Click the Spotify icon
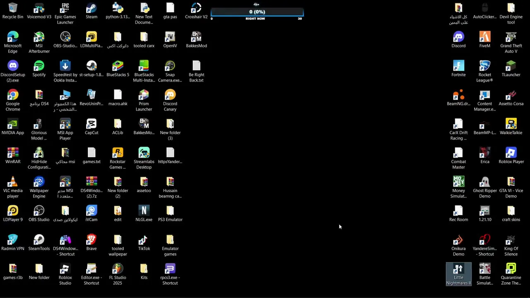 pos(39,69)
